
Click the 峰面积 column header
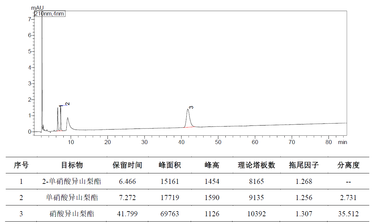pos(169,165)
